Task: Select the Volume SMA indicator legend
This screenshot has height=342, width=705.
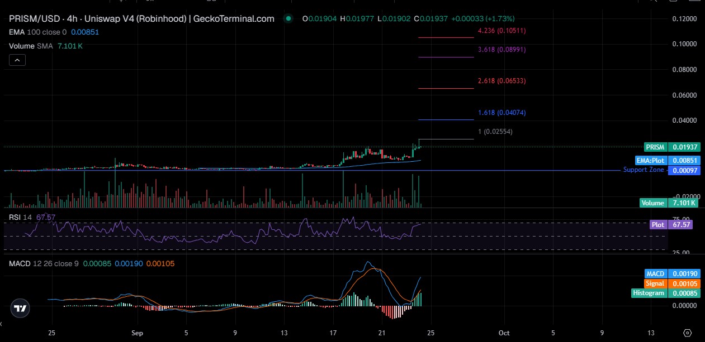Action: (31, 46)
